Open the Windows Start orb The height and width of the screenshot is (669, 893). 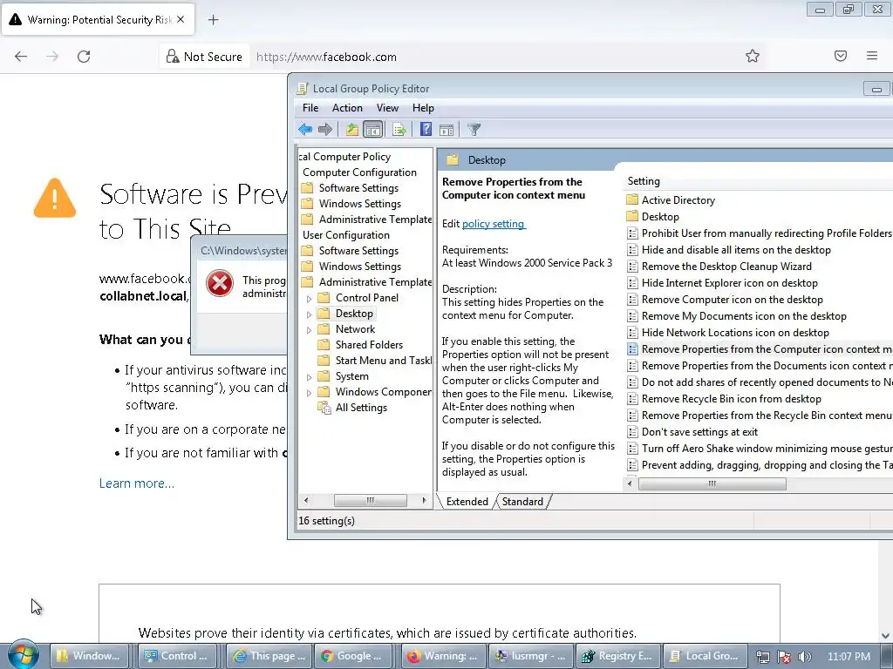[23, 655]
